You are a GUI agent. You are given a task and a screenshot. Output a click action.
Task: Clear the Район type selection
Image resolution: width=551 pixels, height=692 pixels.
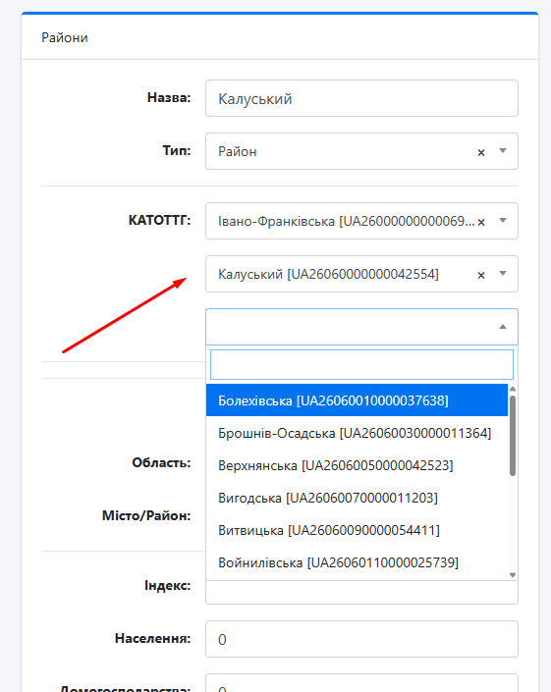(x=481, y=153)
